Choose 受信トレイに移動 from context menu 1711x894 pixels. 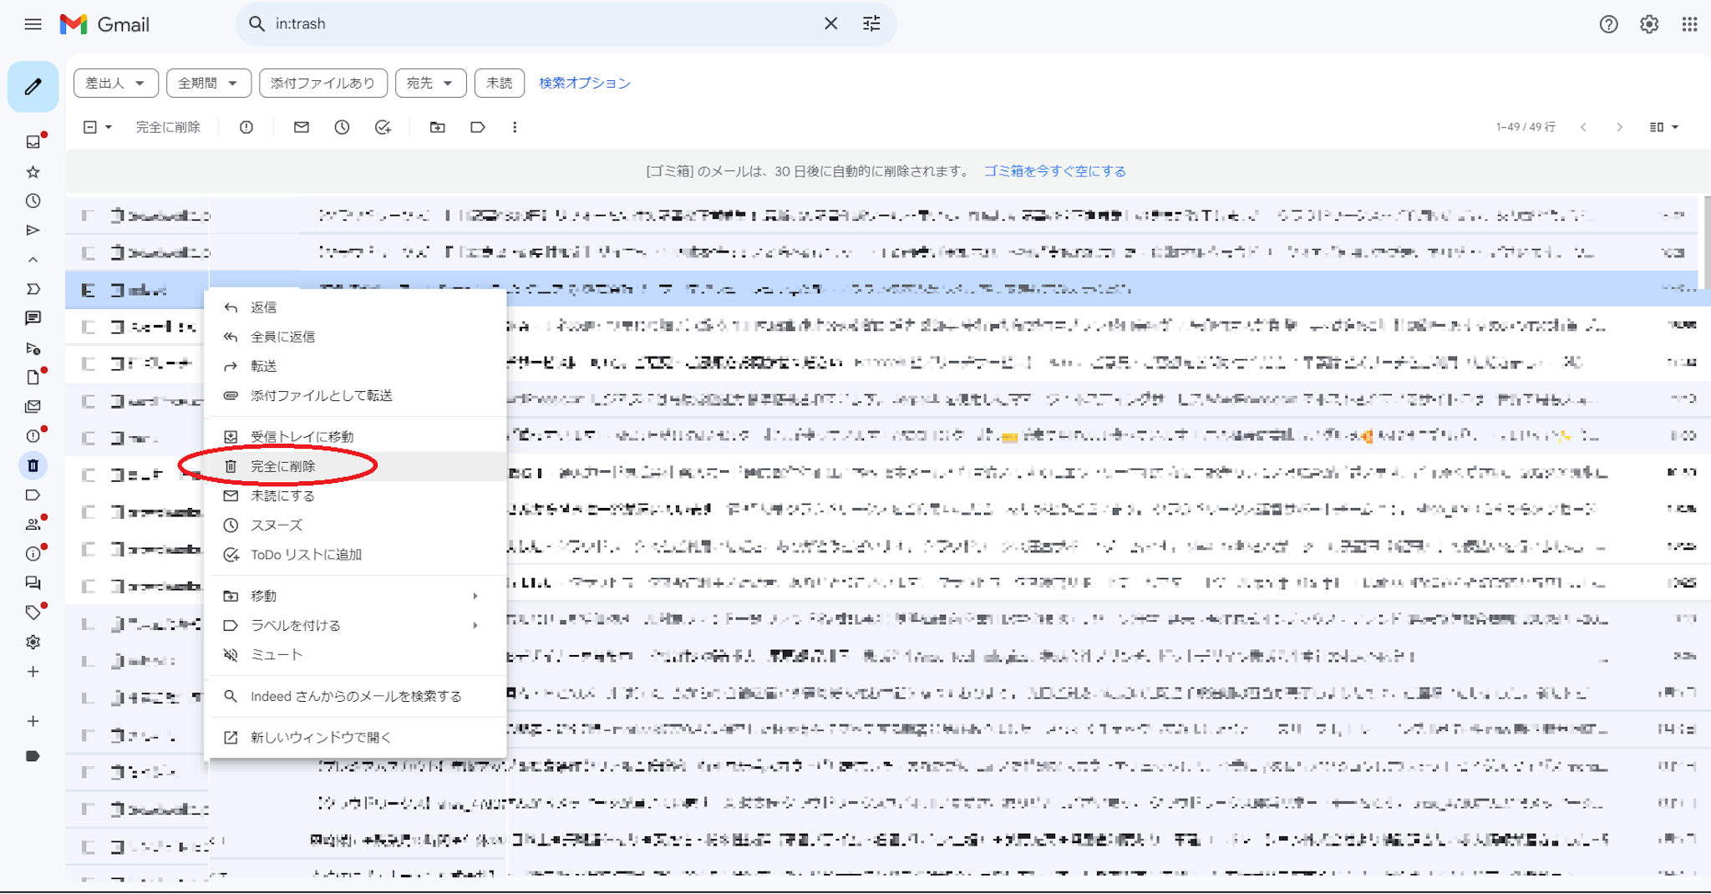click(x=302, y=437)
